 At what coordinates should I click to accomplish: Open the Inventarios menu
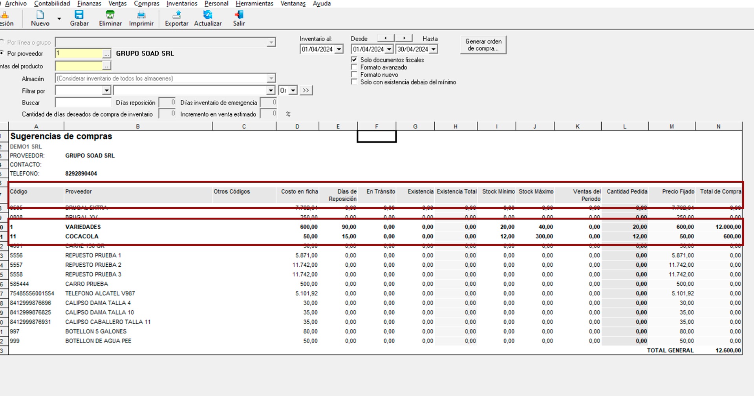[x=181, y=4]
